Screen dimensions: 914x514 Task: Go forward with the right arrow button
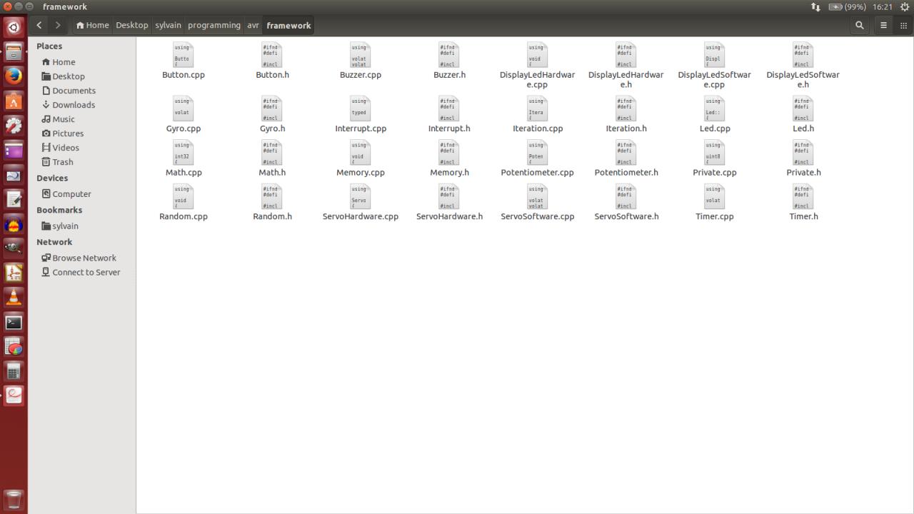(x=58, y=25)
